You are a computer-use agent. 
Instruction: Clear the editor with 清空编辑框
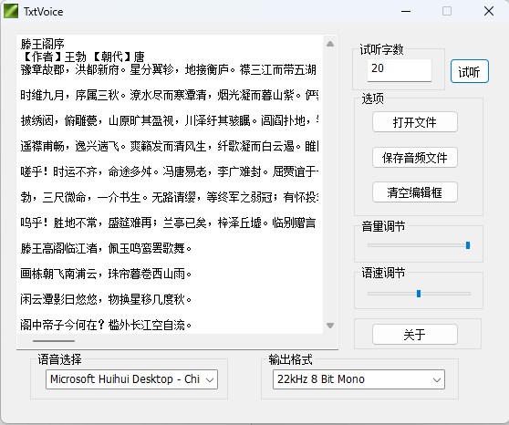pos(415,192)
